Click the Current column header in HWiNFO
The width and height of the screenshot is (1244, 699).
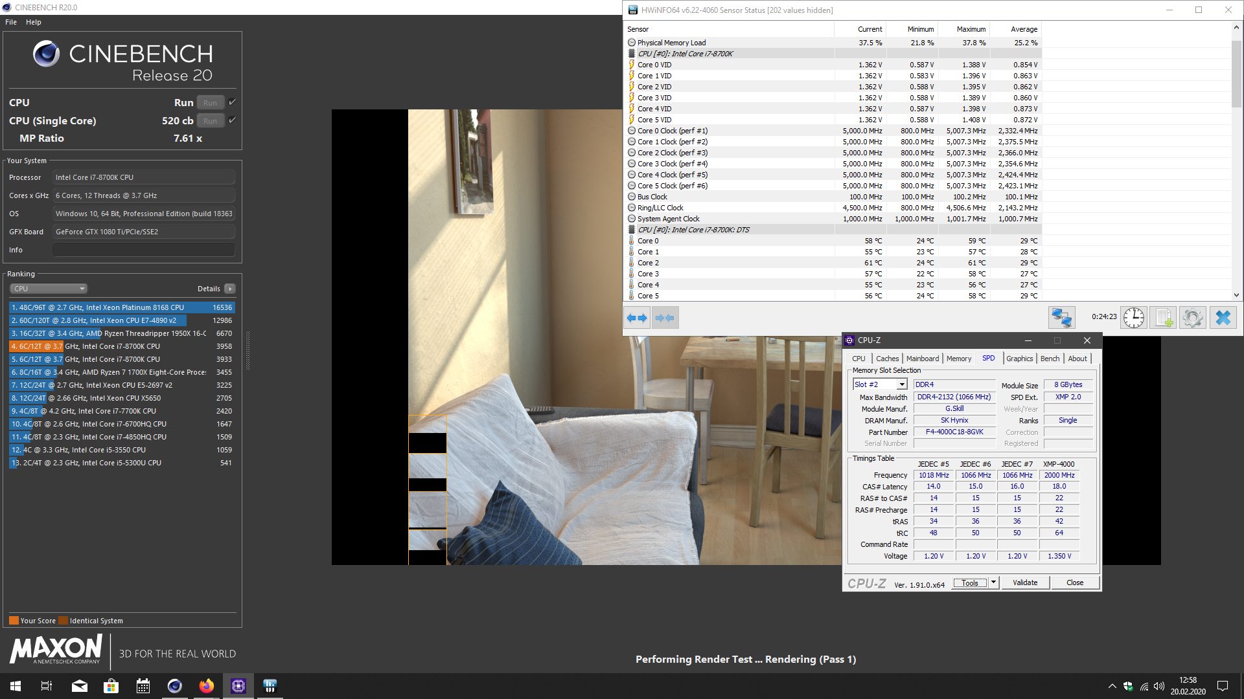pos(860,29)
